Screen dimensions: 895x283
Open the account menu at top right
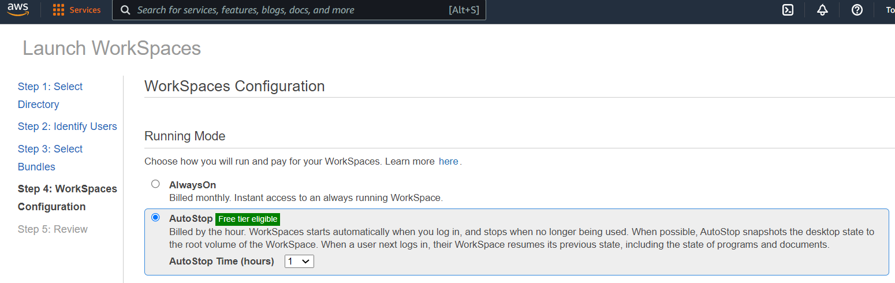[890, 10]
